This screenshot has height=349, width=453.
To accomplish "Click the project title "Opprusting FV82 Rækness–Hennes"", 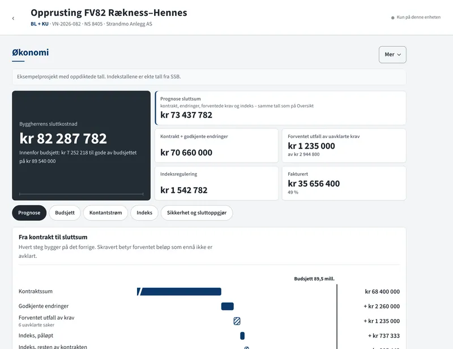I will point(109,12).
